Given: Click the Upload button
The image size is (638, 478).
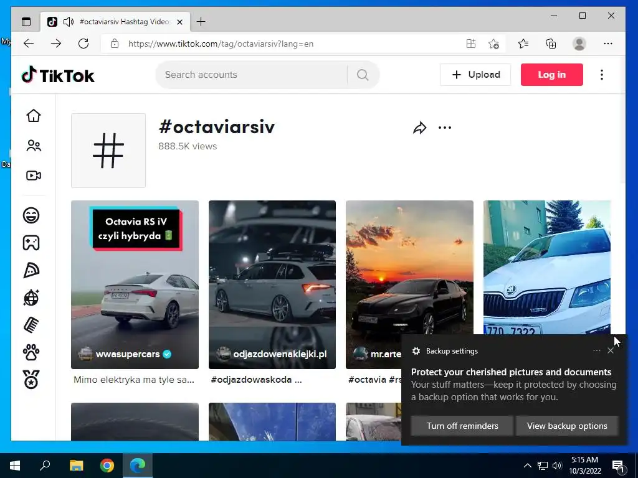Looking at the screenshot, I should tap(475, 75).
